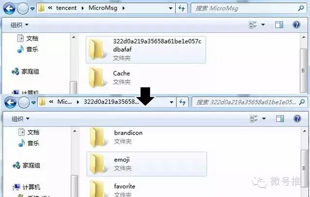Click the MicroMsg breadcrumb segment
310x197 pixels.
pos(103,8)
